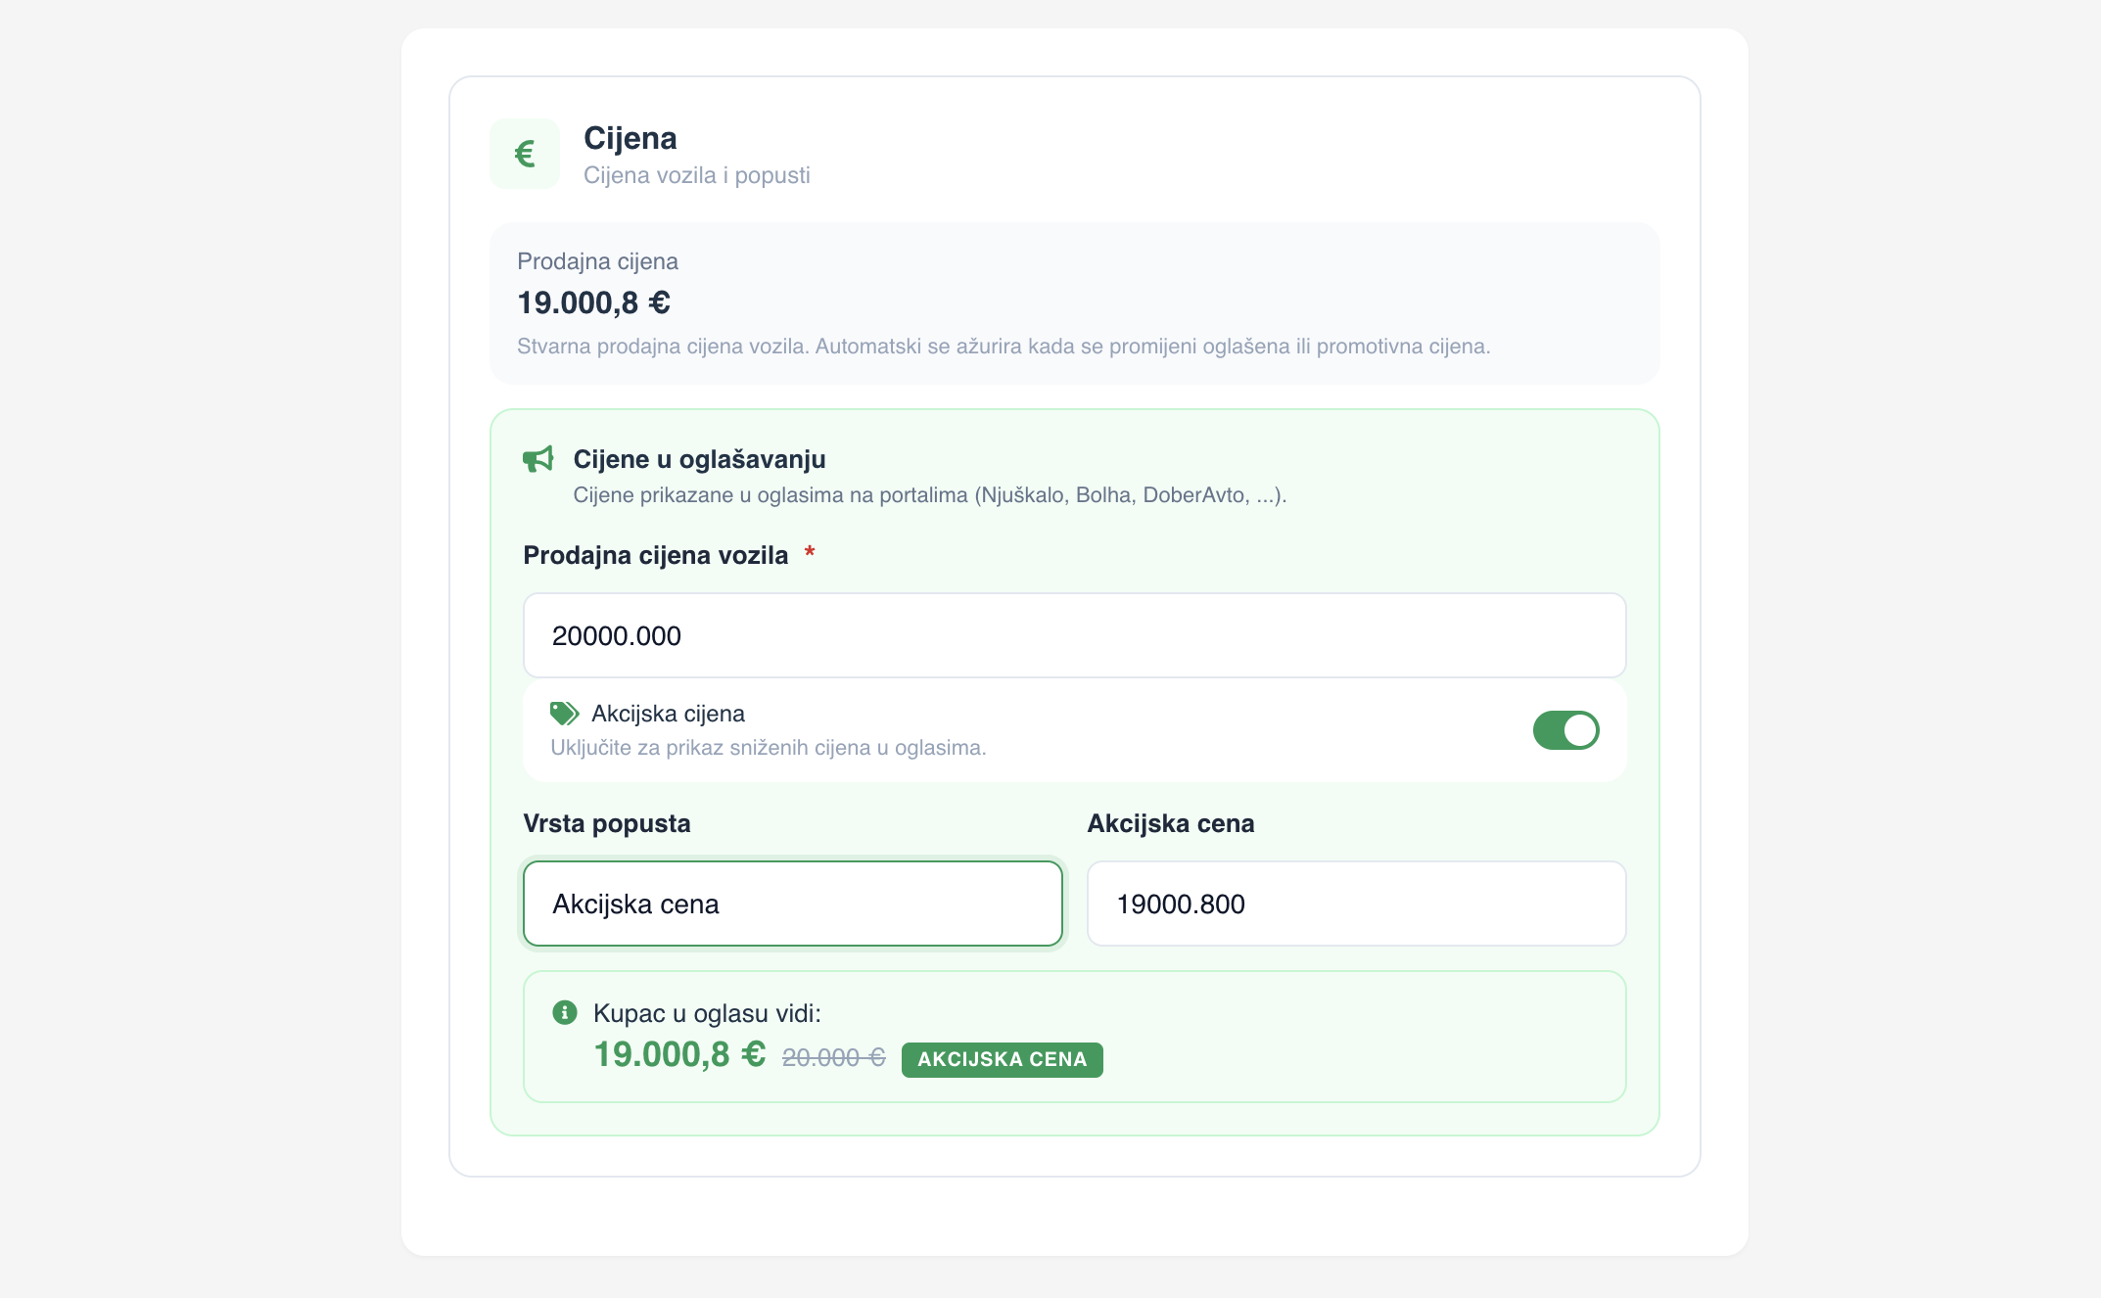The width and height of the screenshot is (2101, 1298).
Task: Click the Prodajna cijena vozila label
Action: (656, 555)
